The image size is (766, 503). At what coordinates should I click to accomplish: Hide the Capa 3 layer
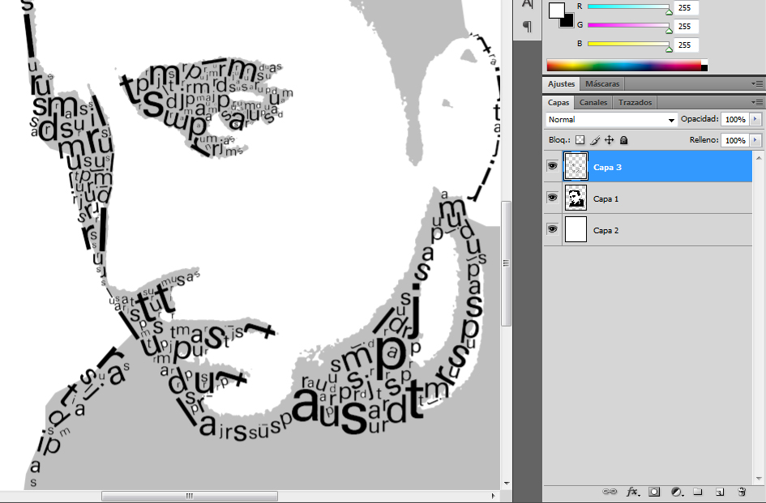(x=553, y=166)
